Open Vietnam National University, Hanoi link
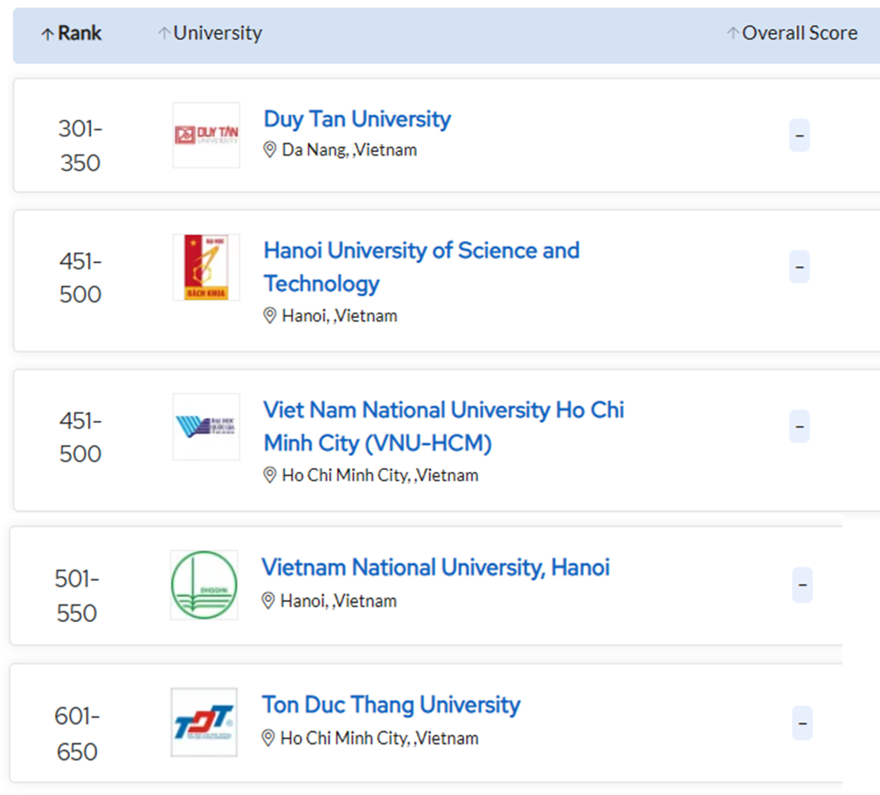The height and width of the screenshot is (795, 880). (x=435, y=567)
